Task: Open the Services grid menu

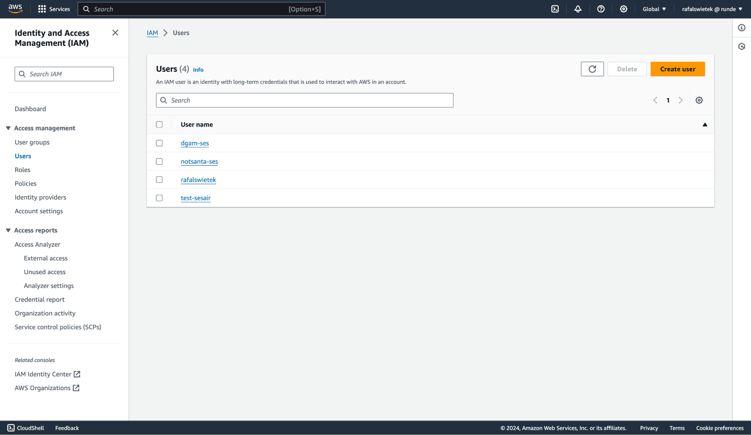Action: 54,9
